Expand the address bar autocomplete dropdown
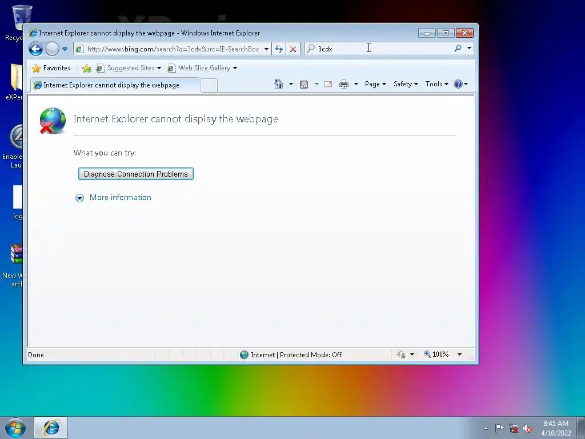 click(266, 49)
